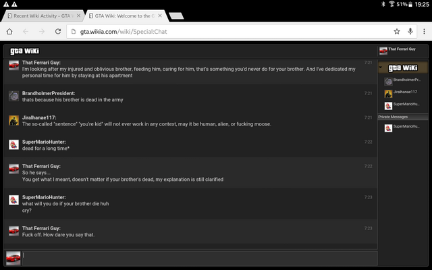The height and width of the screenshot is (270, 432).
Task: Click Ferrari avatar on 'So he says...' message
Action: (13, 169)
